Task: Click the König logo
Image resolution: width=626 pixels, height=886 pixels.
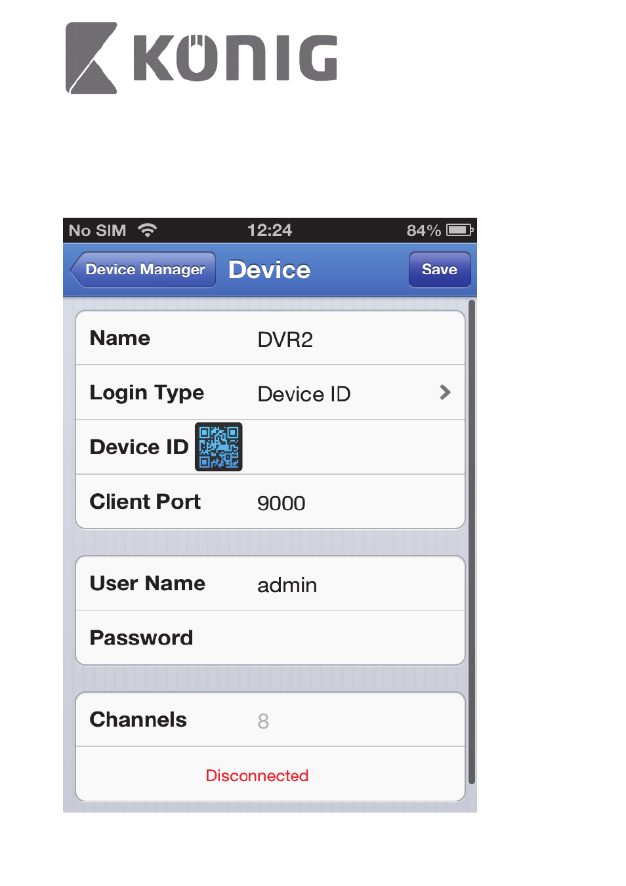Action: pyautogui.click(x=201, y=58)
